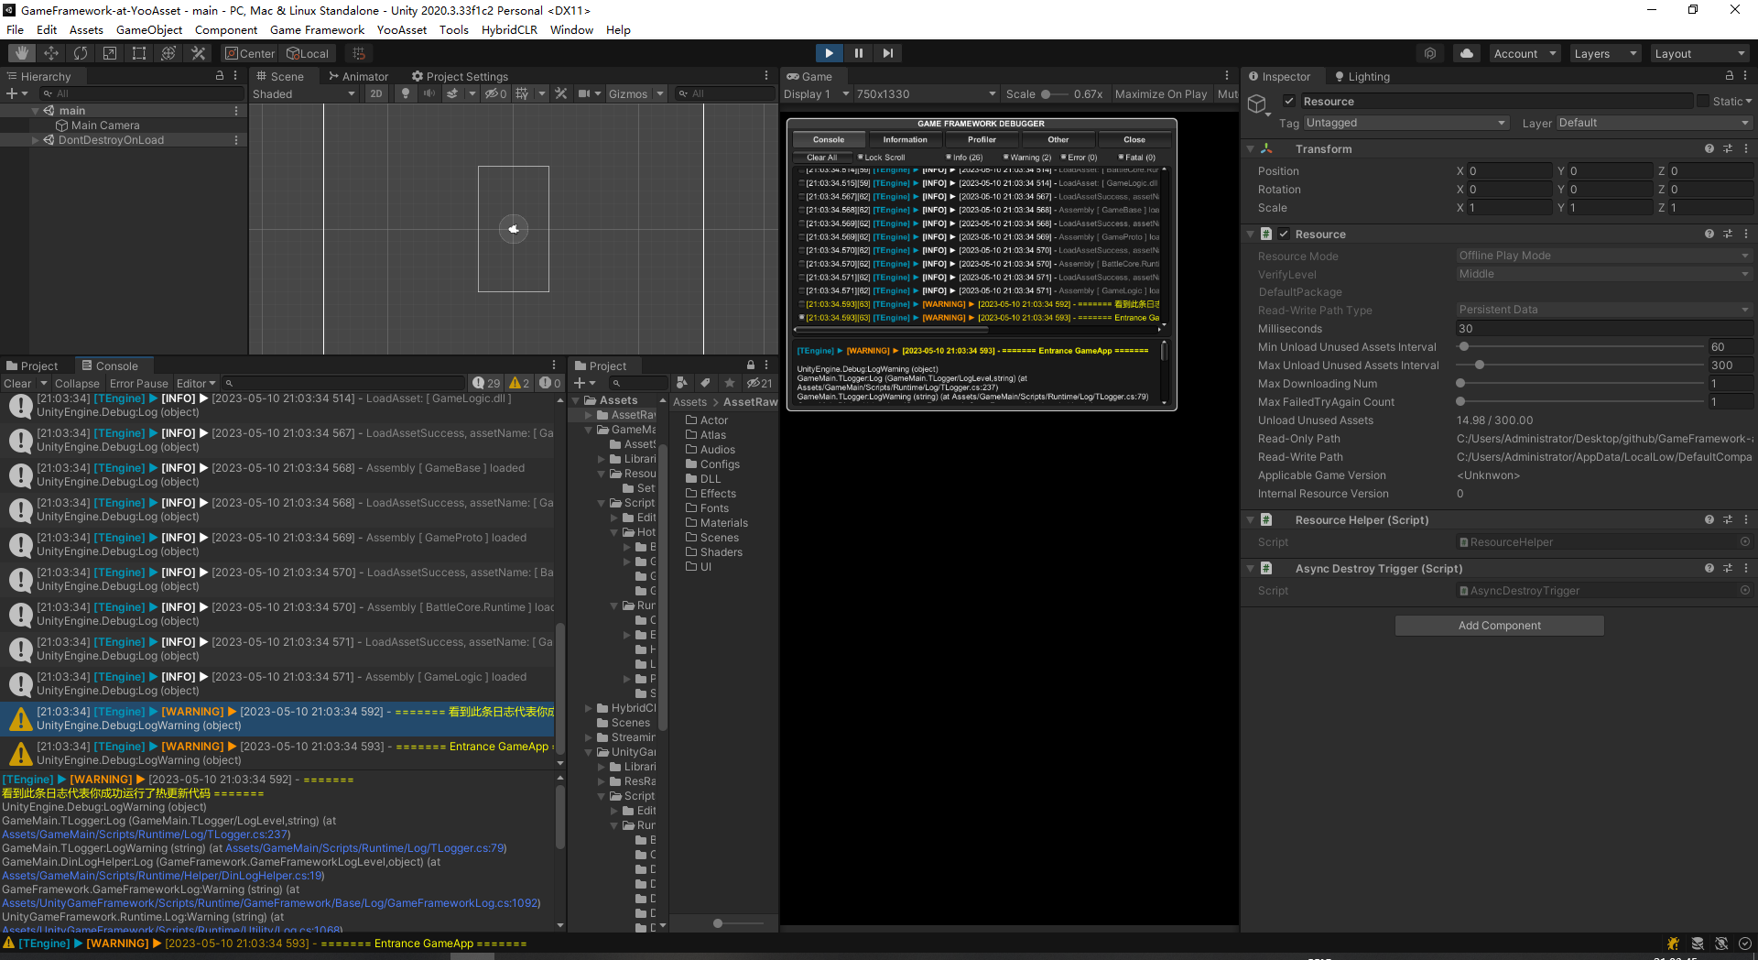
Task: Expand DontDestroyOnLoad in the Hierarchy
Action: click(x=36, y=140)
